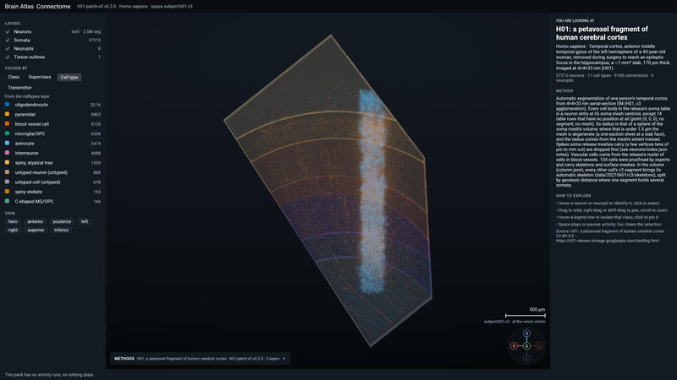Toggle the Neurons layer checkbox
Image resolution: width=677 pixels, height=380 pixels.
coord(8,32)
